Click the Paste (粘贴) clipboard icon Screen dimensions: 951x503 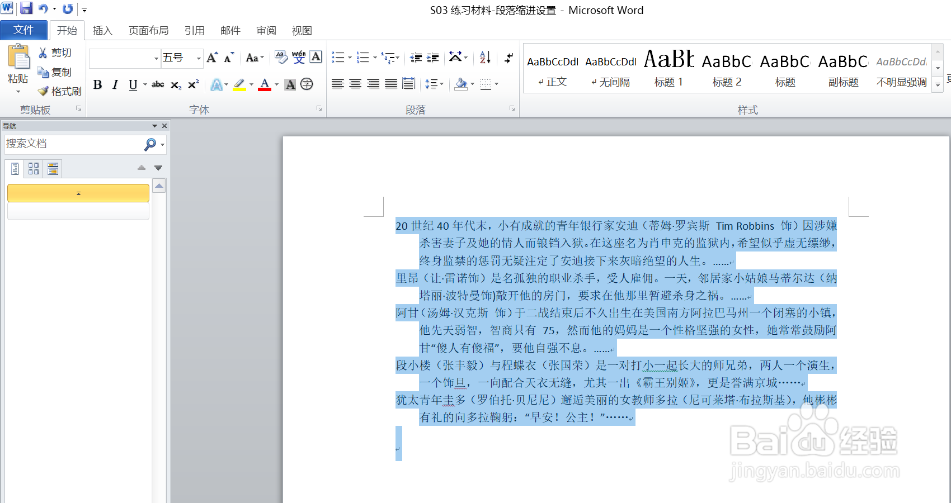(x=18, y=57)
